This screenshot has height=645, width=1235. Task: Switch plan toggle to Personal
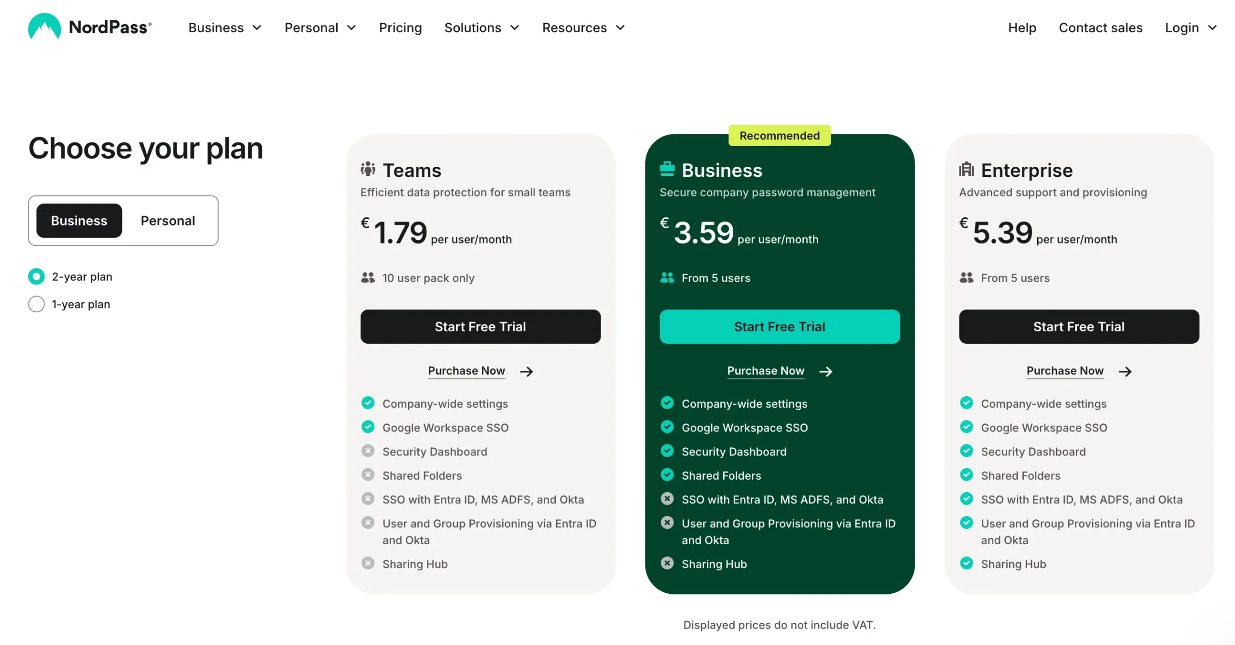168,221
